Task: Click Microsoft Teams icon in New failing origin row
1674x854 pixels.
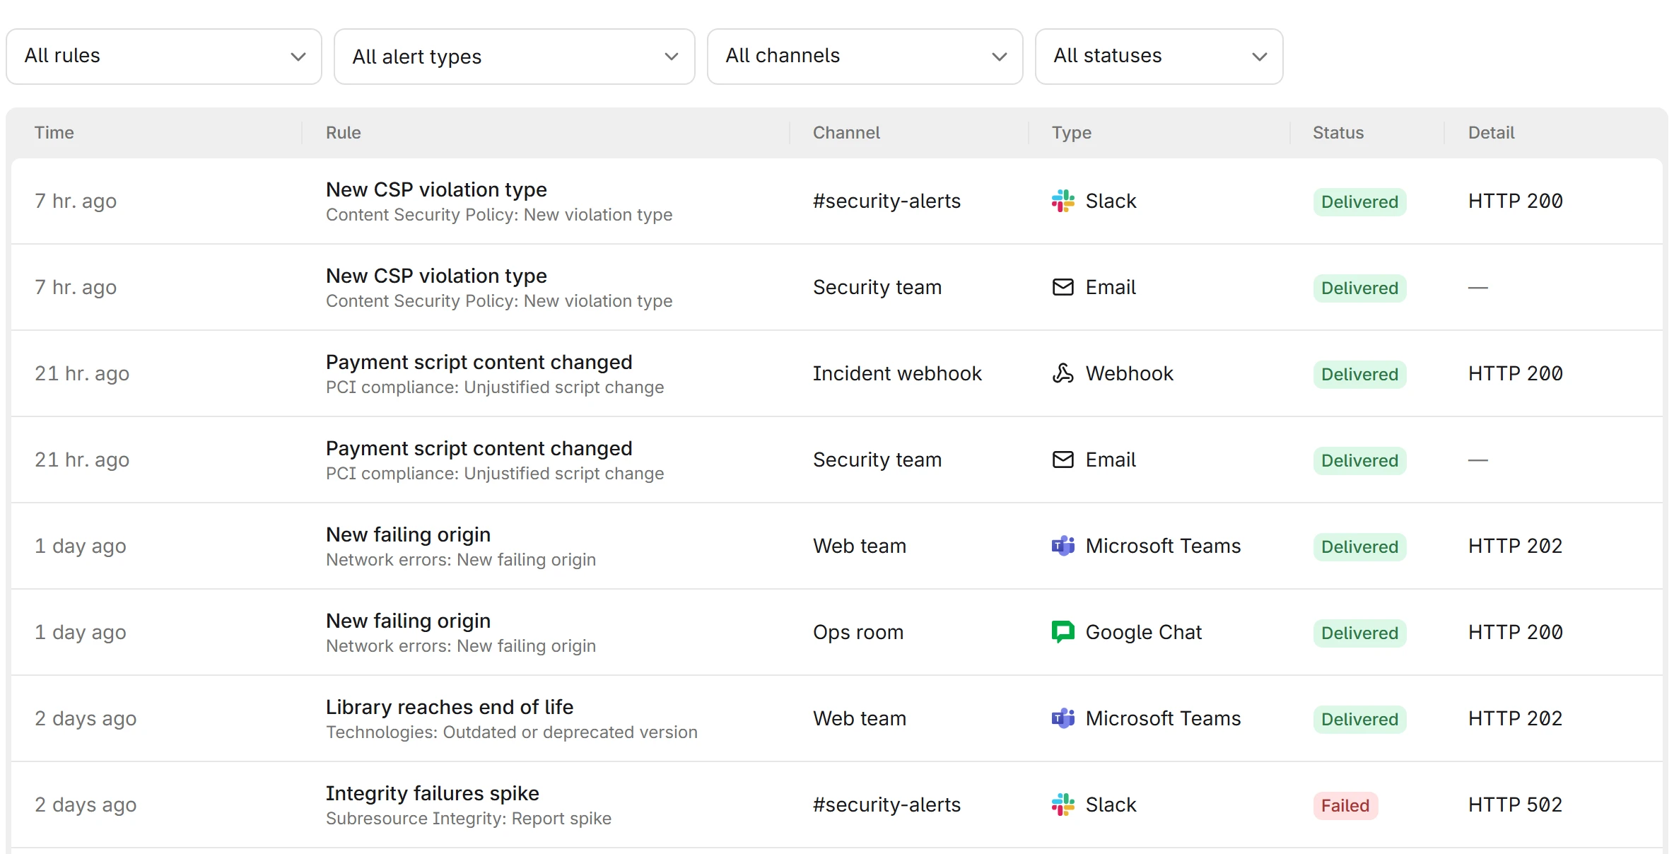Action: 1063,546
